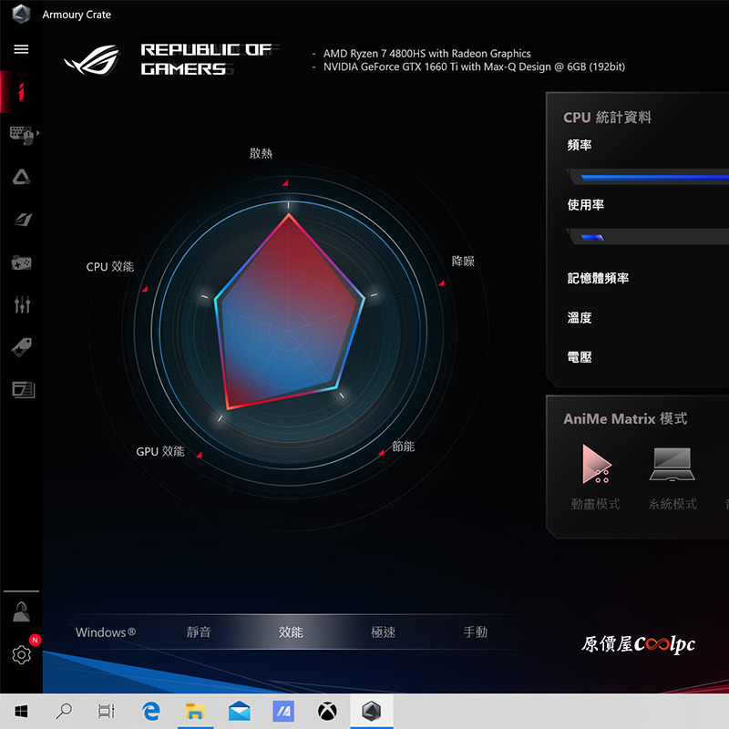Click the 記憶體頻率 label
This screenshot has width=729, height=729.
coord(598,278)
